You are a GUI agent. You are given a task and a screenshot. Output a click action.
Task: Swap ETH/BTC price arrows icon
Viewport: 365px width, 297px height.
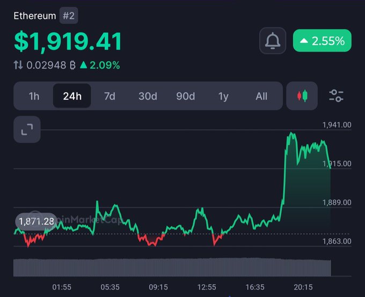click(x=18, y=65)
